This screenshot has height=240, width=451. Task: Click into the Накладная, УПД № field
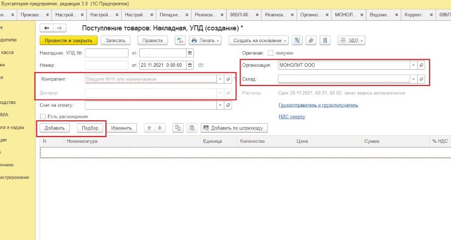107,53
